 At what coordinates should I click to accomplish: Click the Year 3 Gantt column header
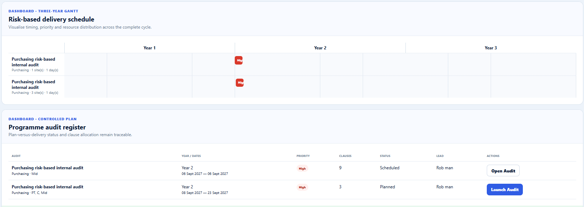pyautogui.click(x=491, y=48)
